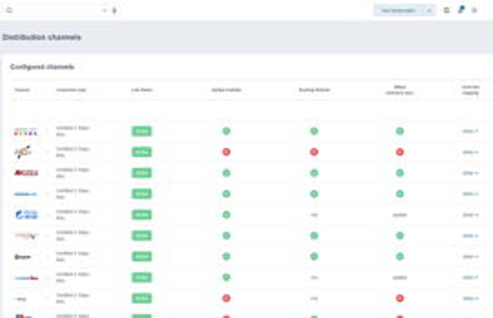Click the green status badge in the first row
The image size is (493, 318).
(142, 131)
